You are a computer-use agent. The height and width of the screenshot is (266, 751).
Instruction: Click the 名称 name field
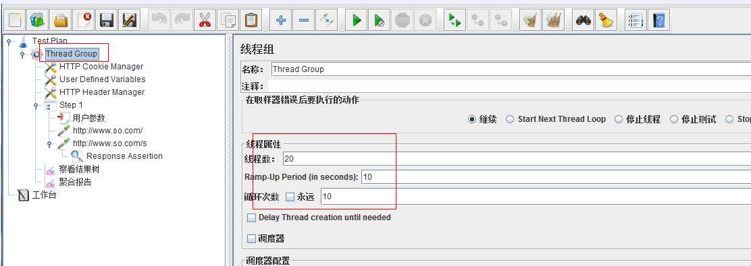coord(511,69)
